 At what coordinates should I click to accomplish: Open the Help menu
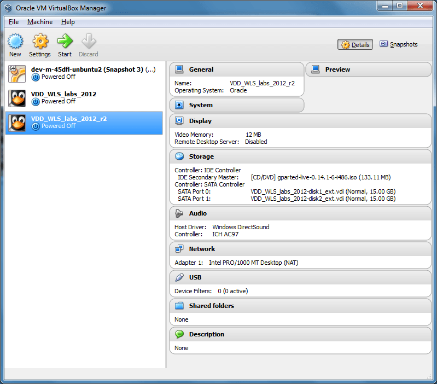tap(68, 22)
